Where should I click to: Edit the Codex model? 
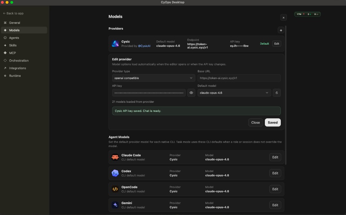[x=275, y=173]
